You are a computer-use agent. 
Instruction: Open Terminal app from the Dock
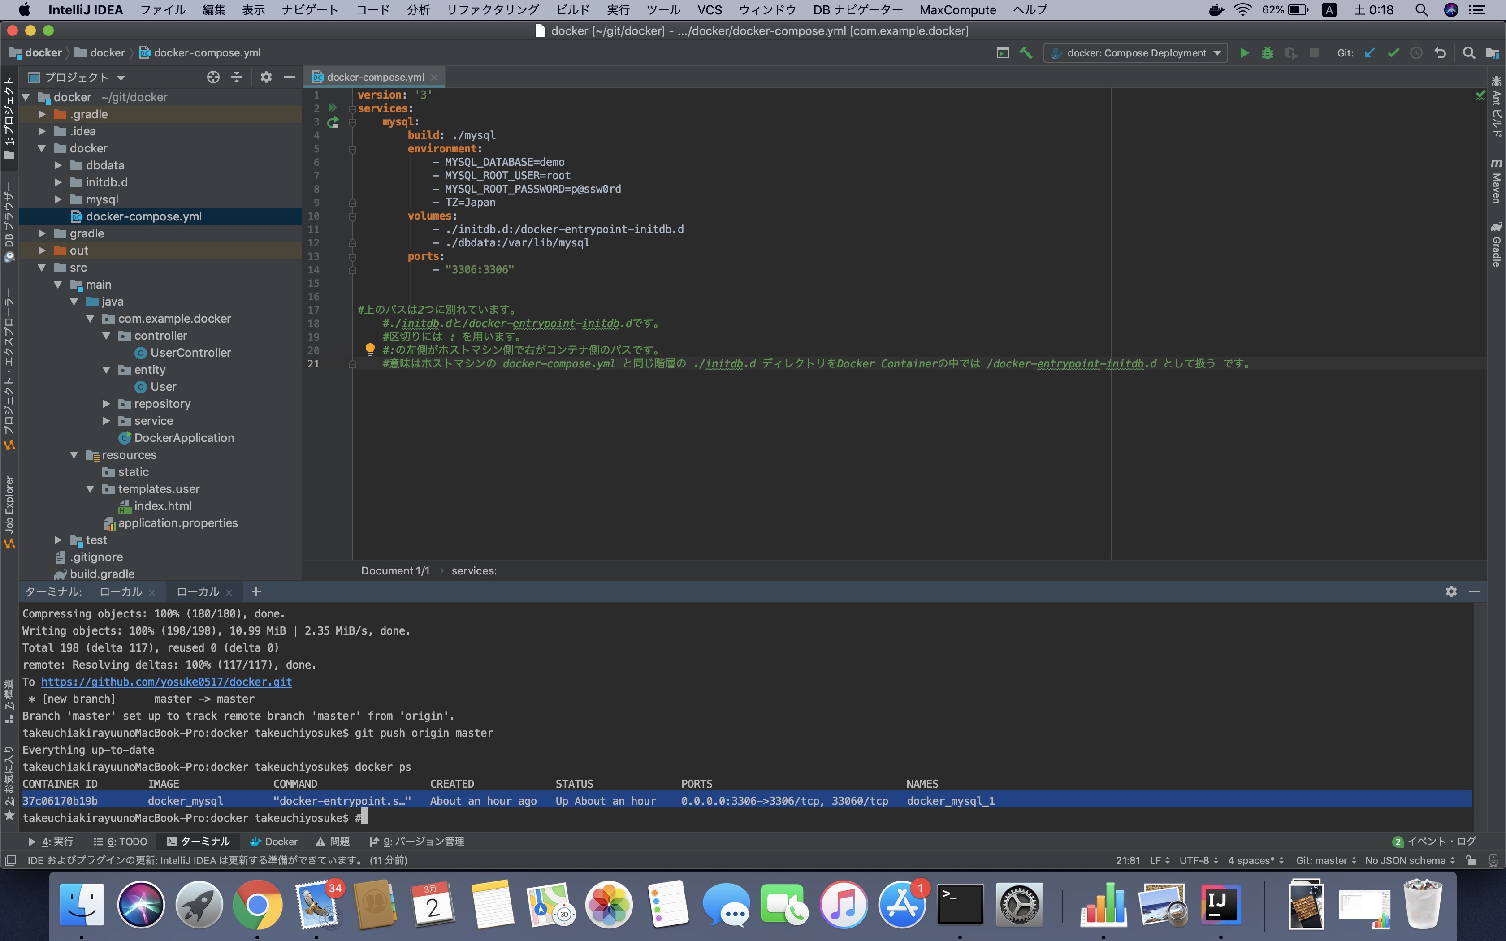[x=960, y=904]
